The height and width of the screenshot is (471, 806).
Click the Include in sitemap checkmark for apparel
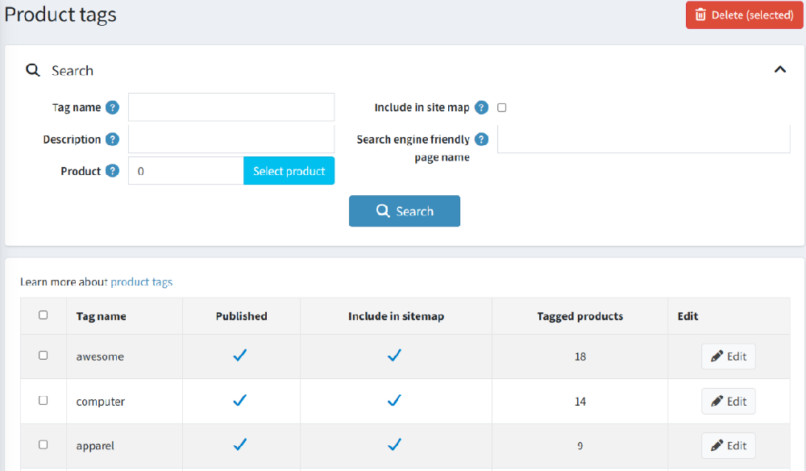[395, 444]
